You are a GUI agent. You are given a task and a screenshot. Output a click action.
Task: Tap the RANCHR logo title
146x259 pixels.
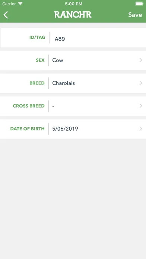click(x=73, y=15)
